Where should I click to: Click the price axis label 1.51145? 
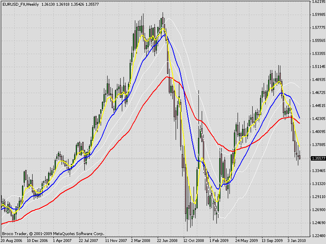(319, 67)
